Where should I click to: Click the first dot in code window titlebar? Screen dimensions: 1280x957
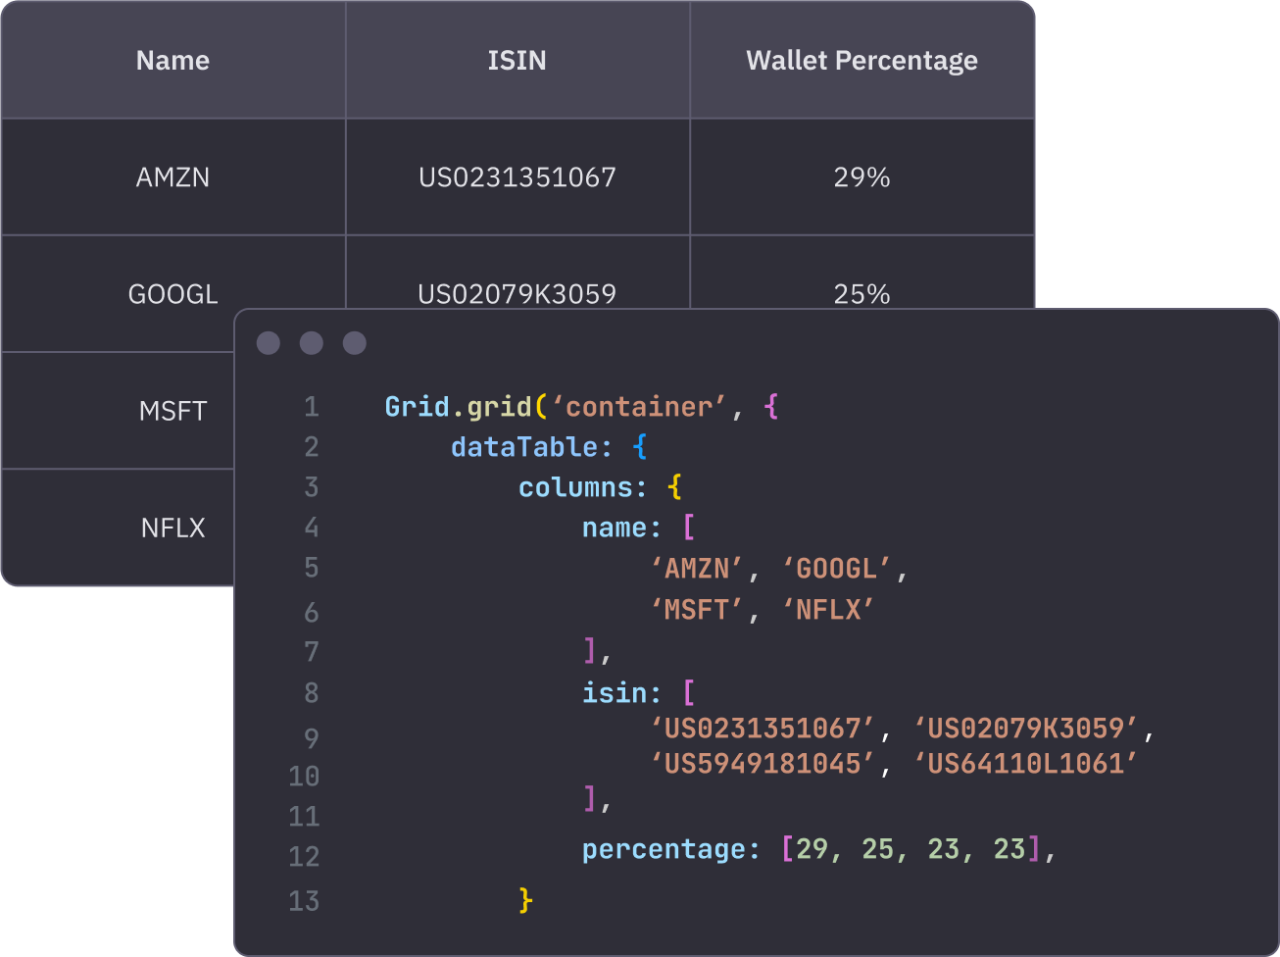[269, 342]
